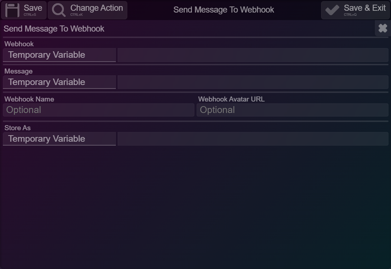Click the checkmark Save & Exit icon
Viewport: 391px width, 269px height.
[332, 10]
